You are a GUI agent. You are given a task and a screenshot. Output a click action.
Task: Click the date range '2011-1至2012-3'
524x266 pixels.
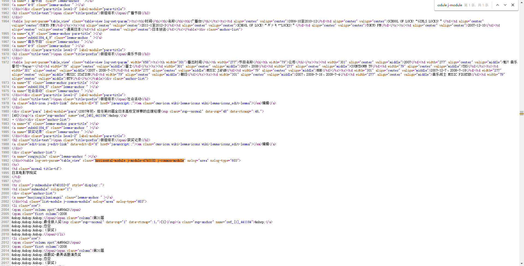pos(153,25)
